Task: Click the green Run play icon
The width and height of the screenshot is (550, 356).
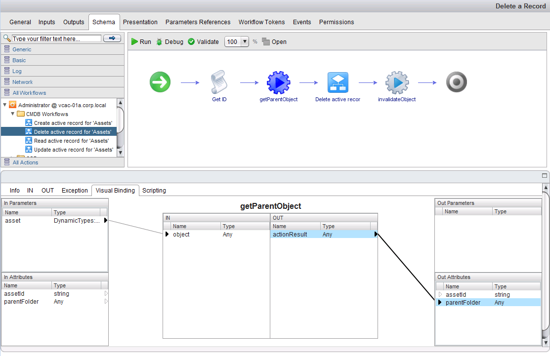Action: pos(134,41)
